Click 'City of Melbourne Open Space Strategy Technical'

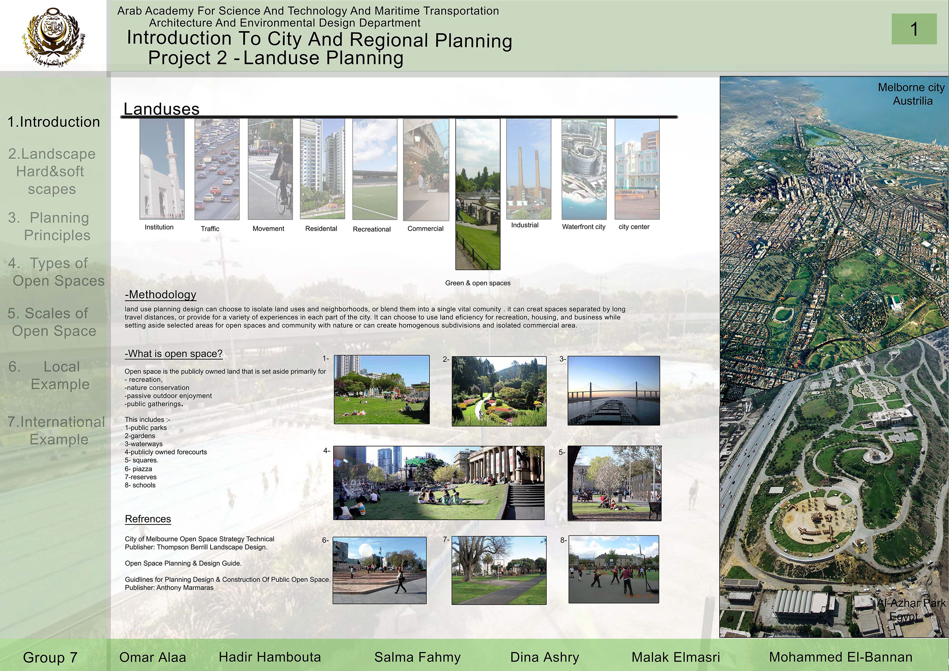tap(200, 539)
